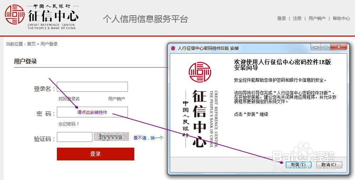Close the installer window
Image resolution: width=355 pixels, height=180 pixels.
tap(338, 47)
